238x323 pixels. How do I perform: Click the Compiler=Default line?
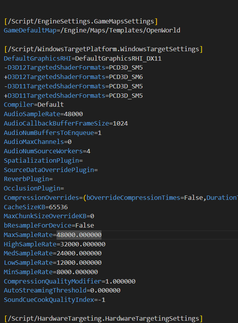click(34, 105)
